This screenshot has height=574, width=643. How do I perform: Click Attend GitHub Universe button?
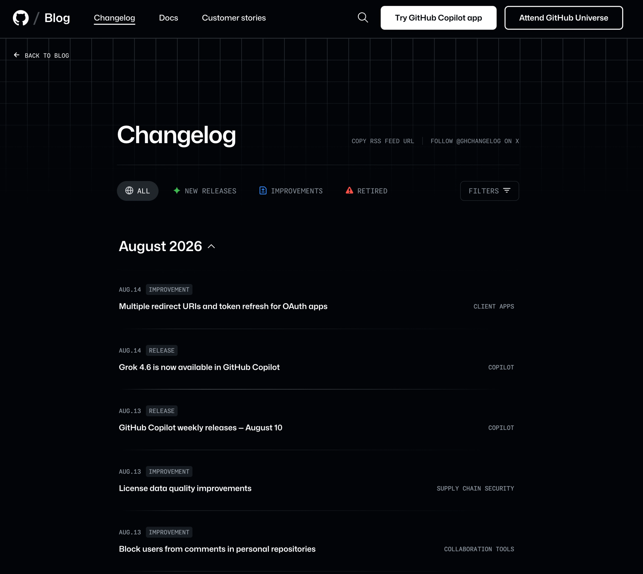[x=563, y=18]
